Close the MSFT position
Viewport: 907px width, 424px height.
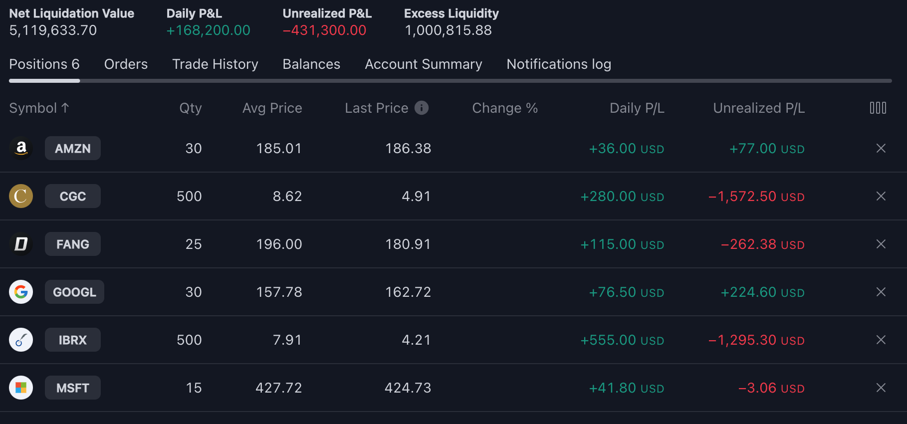881,388
